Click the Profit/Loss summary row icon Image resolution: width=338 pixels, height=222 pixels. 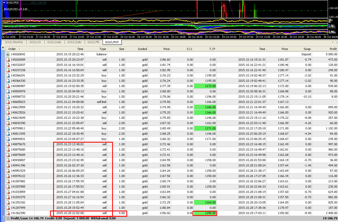point(8,219)
